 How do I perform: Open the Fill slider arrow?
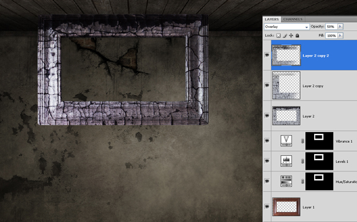(340, 36)
